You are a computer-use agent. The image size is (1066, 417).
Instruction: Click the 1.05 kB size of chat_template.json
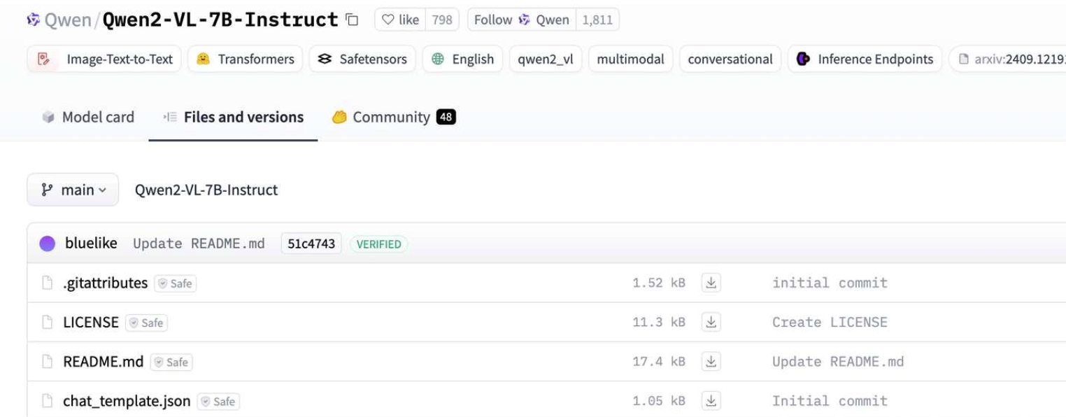tap(659, 401)
